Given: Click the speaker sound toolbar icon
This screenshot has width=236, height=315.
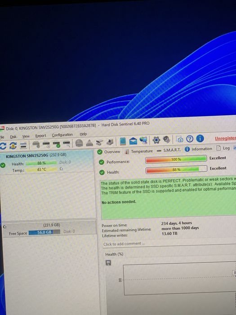Looking at the screenshot, I should pyautogui.click(x=167, y=139).
